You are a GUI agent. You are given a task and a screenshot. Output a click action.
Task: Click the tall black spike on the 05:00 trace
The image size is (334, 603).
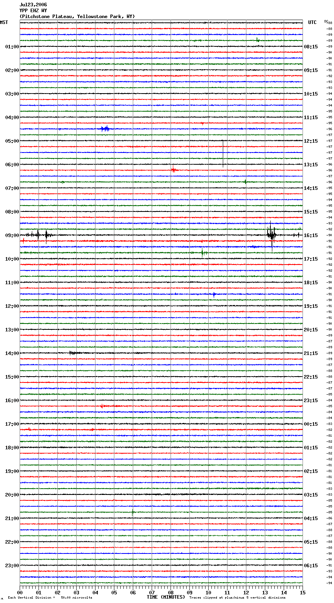[223, 153]
